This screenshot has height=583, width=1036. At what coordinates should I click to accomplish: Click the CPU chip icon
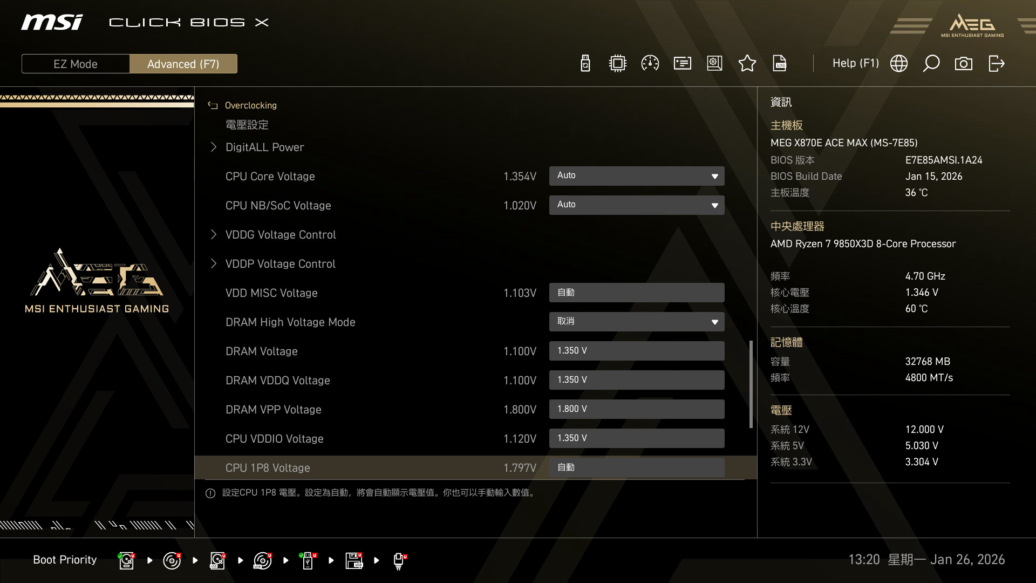coord(617,64)
